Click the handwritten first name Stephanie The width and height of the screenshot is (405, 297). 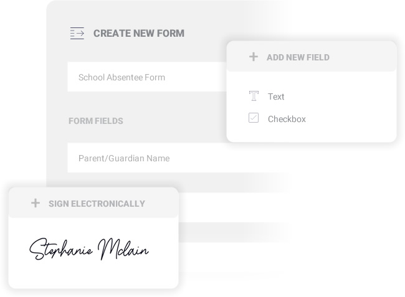click(x=61, y=249)
